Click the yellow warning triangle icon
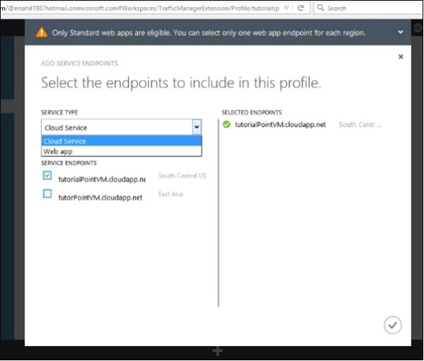424x361 pixels. (x=43, y=33)
